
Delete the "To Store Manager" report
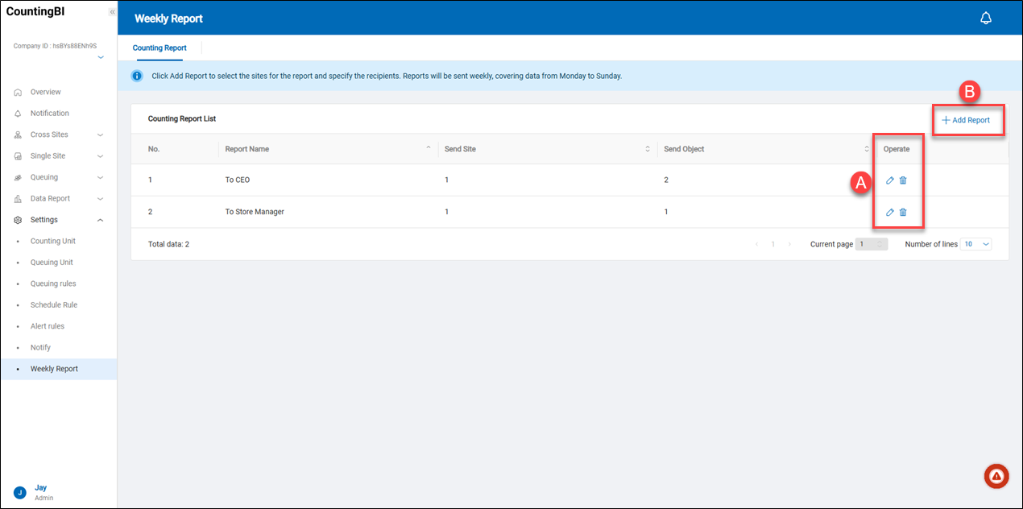(903, 212)
